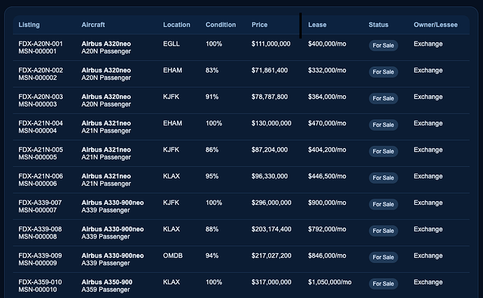This screenshot has height=298, width=483.
Task: Select the Condition column header
Action: pos(220,25)
